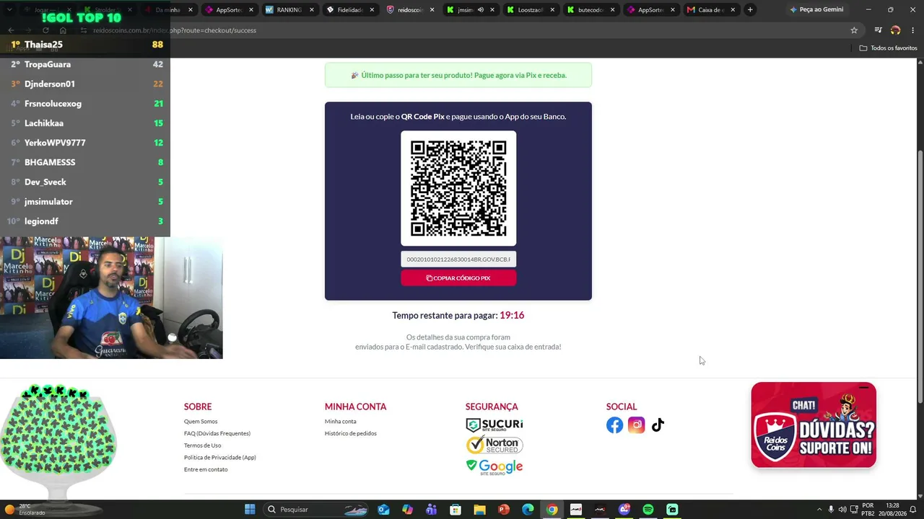Click the page vertical scrollbar
The width and height of the screenshot is (924, 519).
click(920, 277)
